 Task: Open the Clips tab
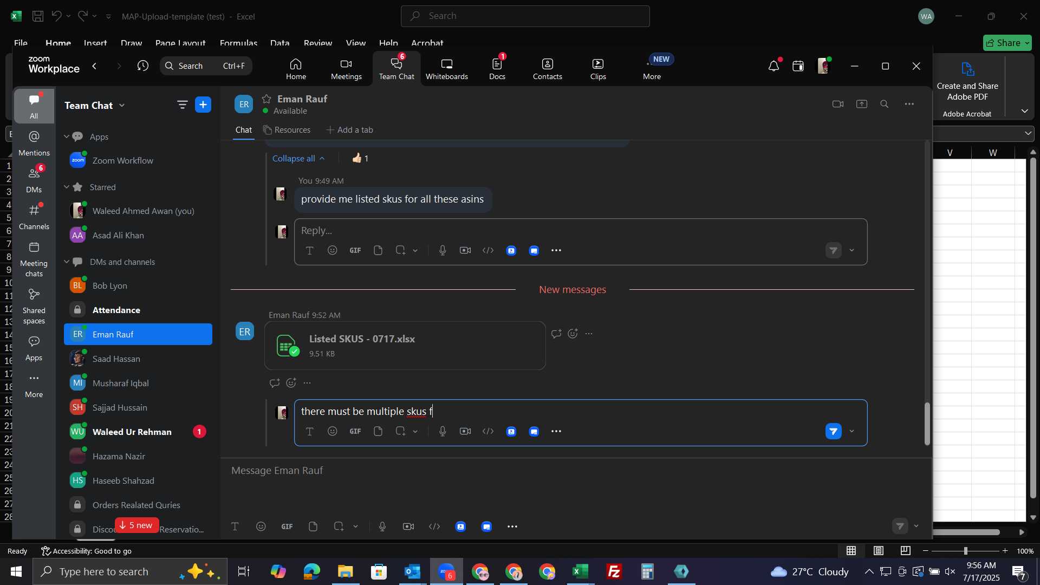[598, 69]
